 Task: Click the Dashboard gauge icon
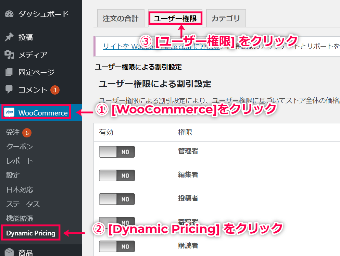9,14
